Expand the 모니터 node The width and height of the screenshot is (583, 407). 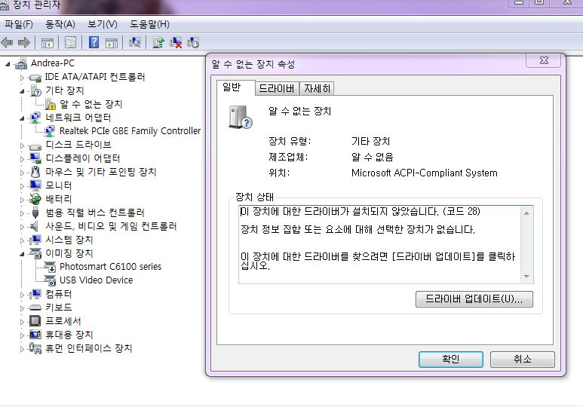(22, 186)
